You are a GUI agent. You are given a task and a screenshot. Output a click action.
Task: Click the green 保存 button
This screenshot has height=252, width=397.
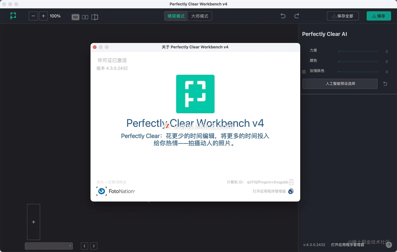click(x=379, y=16)
